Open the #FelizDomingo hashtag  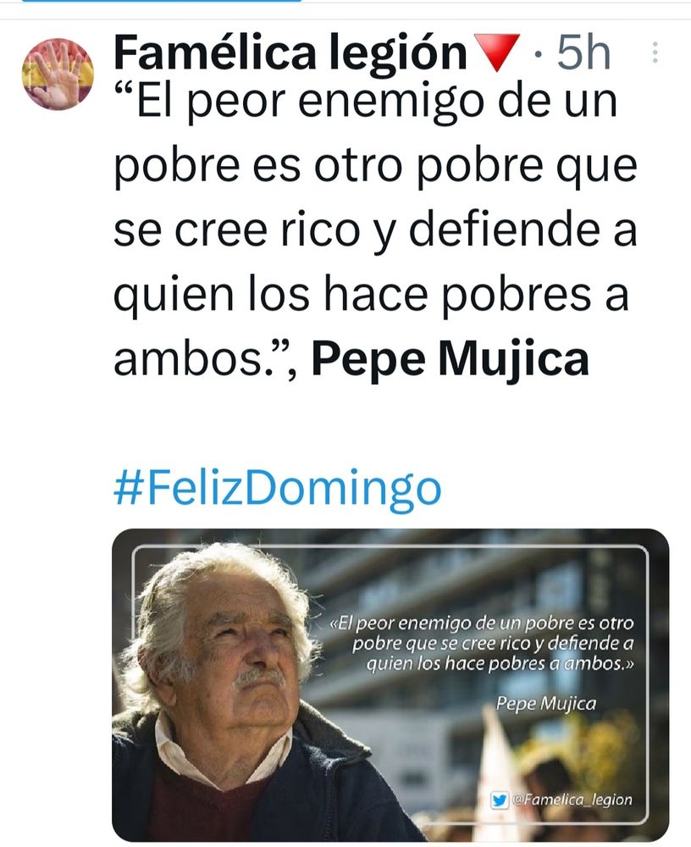pyautogui.click(x=278, y=488)
